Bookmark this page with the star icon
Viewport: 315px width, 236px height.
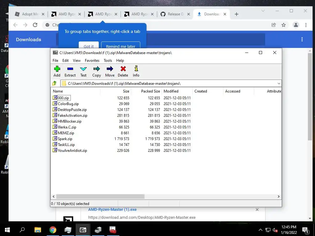[x=283, y=25]
